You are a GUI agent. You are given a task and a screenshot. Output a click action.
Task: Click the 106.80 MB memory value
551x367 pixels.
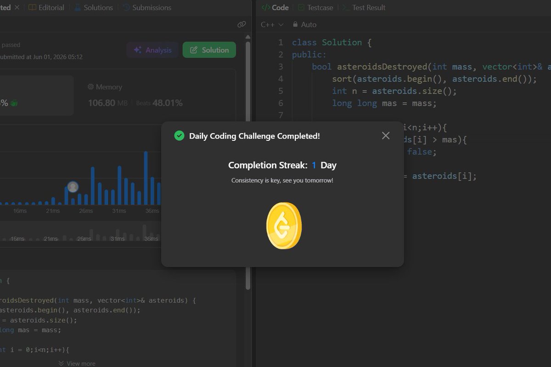[108, 103]
